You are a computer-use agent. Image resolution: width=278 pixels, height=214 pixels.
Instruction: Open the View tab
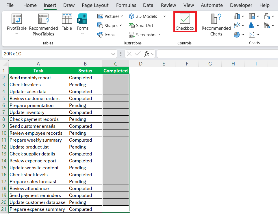click(189, 5)
